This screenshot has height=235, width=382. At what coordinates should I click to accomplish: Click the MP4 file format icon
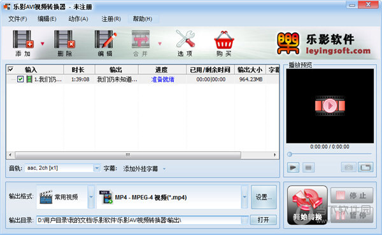click(106, 197)
